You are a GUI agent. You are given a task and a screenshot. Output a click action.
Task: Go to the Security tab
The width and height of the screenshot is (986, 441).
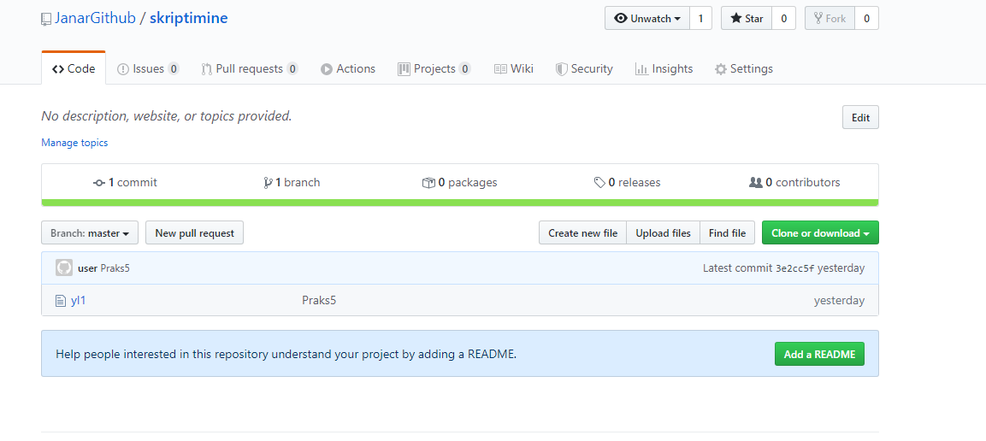584,68
